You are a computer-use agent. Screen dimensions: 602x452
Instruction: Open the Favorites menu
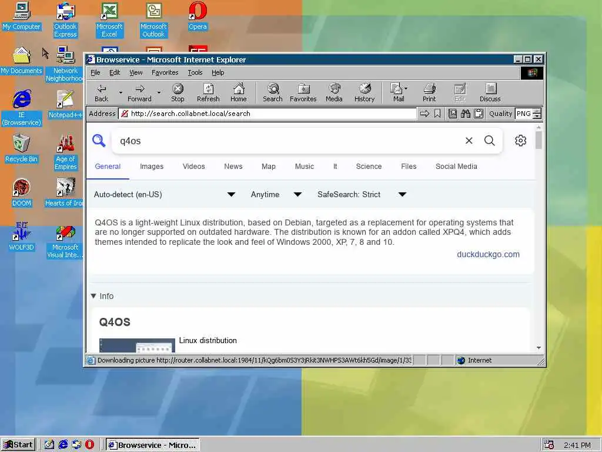165,72
